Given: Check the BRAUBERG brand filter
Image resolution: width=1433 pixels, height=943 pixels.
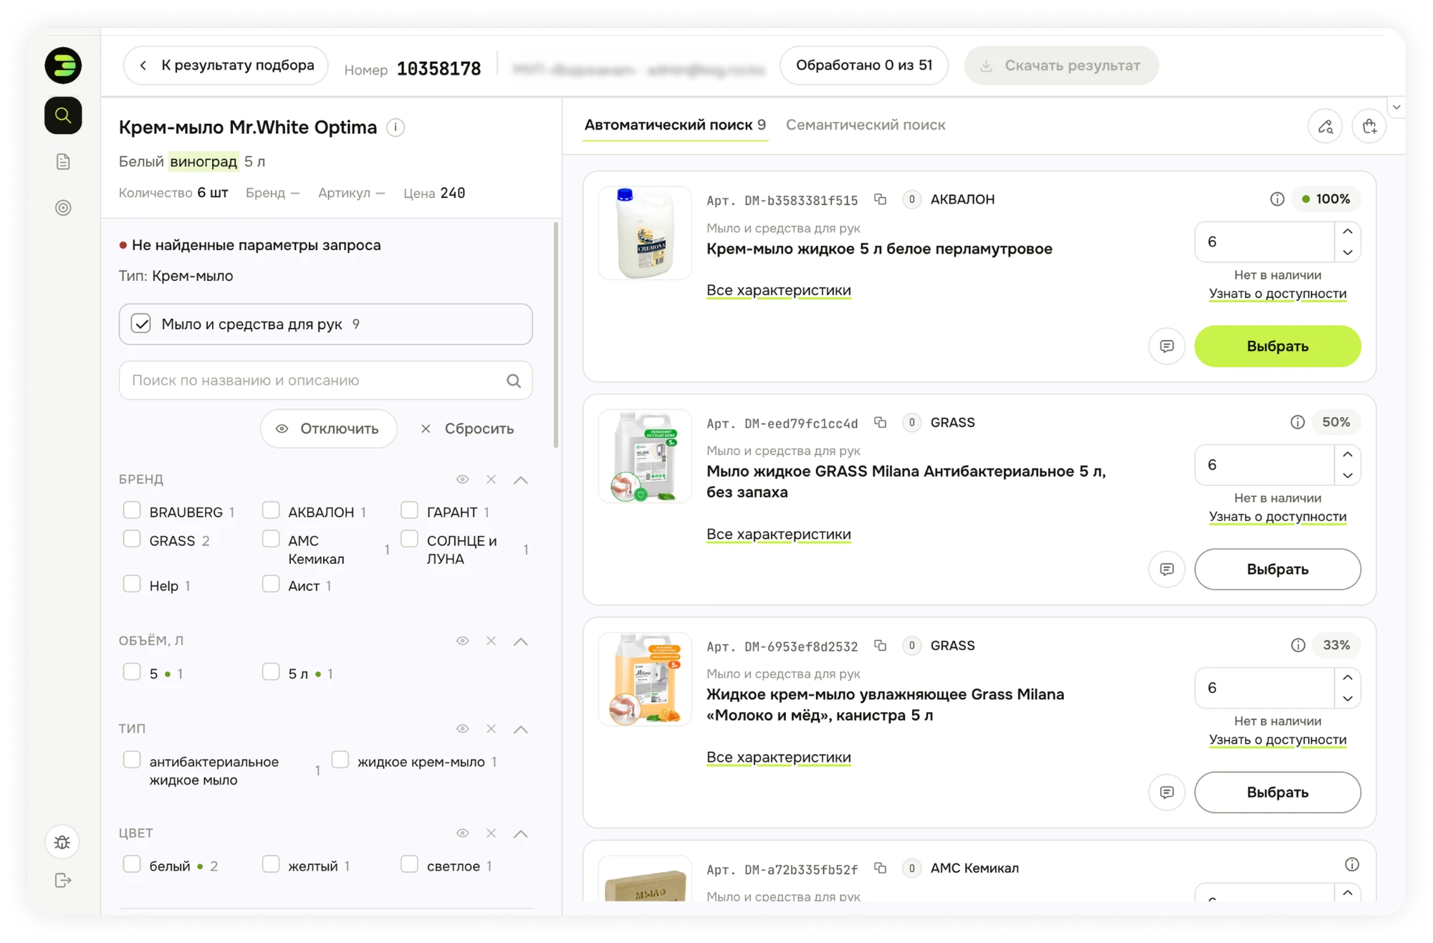Looking at the screenshot, I should tap(132, 510).
